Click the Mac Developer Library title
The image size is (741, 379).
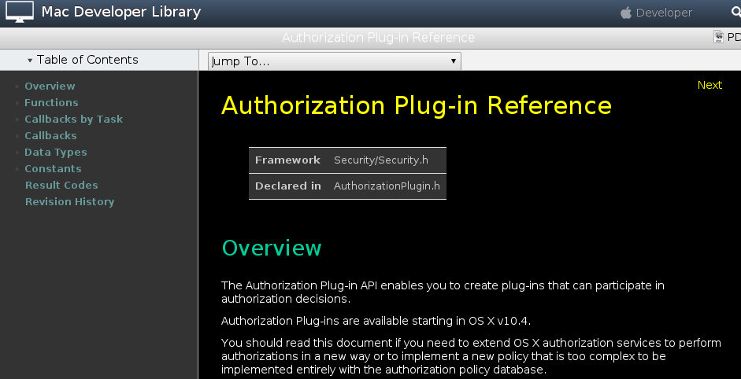point(121,12)
